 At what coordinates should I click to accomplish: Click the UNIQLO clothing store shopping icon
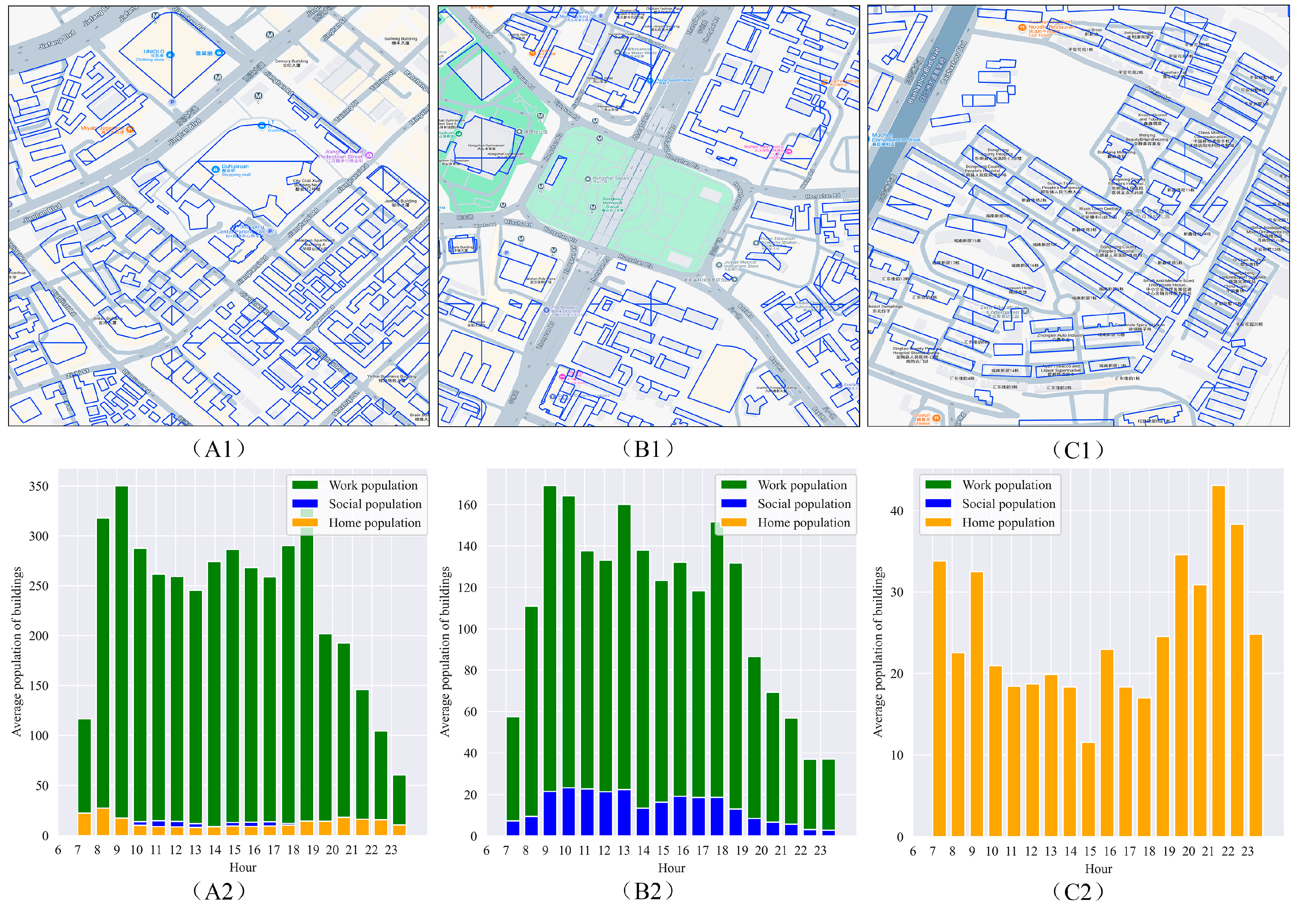pos(170,55)
